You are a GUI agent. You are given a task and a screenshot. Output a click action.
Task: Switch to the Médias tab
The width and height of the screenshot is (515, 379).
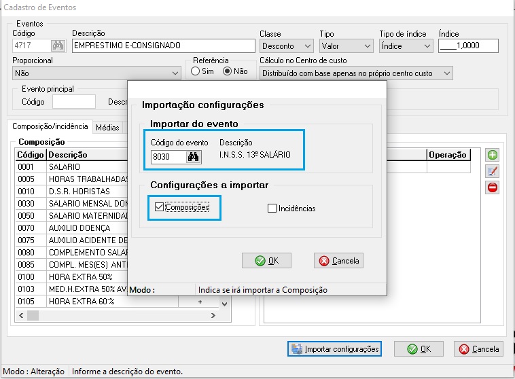(x=107, y=127)
